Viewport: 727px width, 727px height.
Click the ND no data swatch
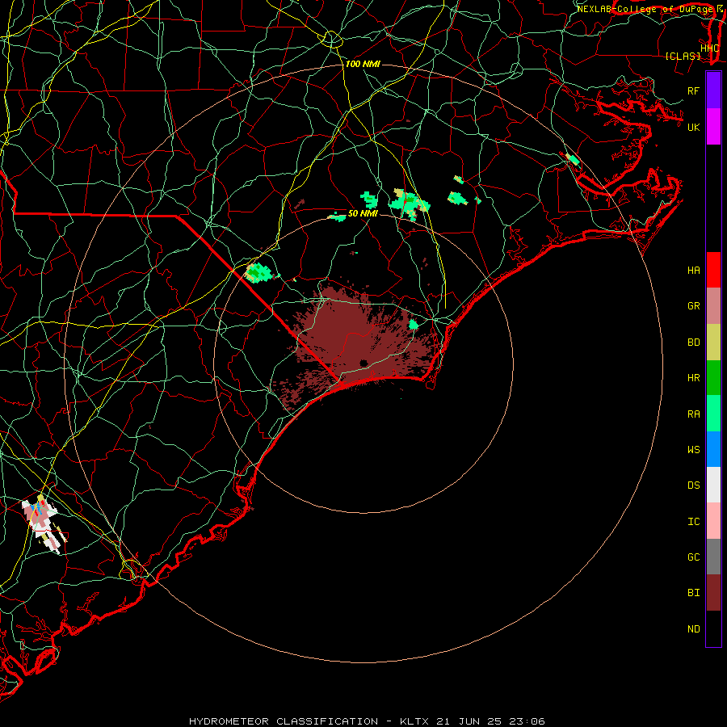[713, 628]
